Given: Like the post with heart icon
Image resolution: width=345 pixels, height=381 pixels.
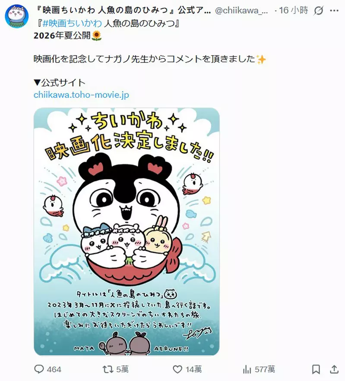Looking at the screenshot, I should coord(177,369).
